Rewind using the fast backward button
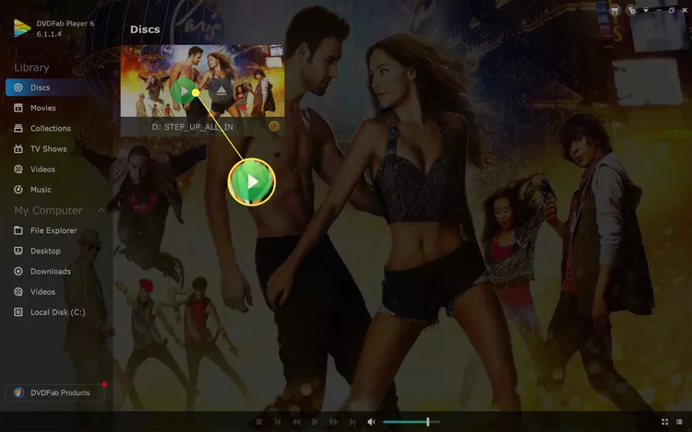Screen dimensions: 692x432 pos(296,422)
